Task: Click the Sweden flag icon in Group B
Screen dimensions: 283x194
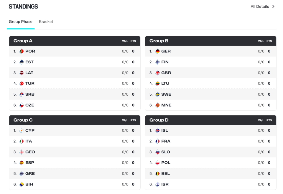Action: pos(157,94)
